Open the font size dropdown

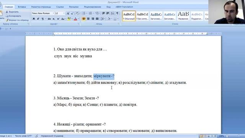click(x=64, y=13)
